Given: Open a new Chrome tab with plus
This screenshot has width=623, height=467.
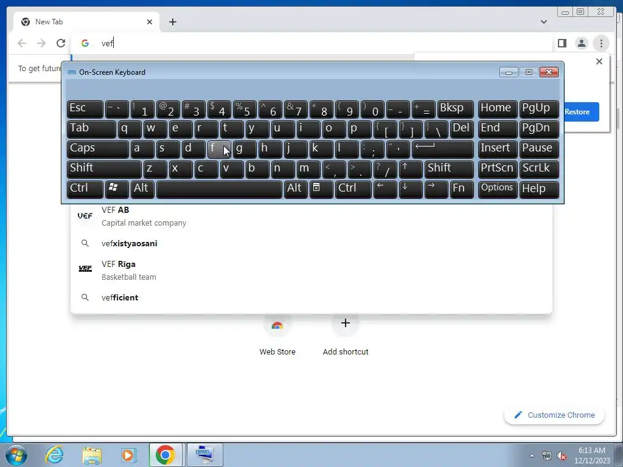Looking at the screenshot, I should click(172, 22).
